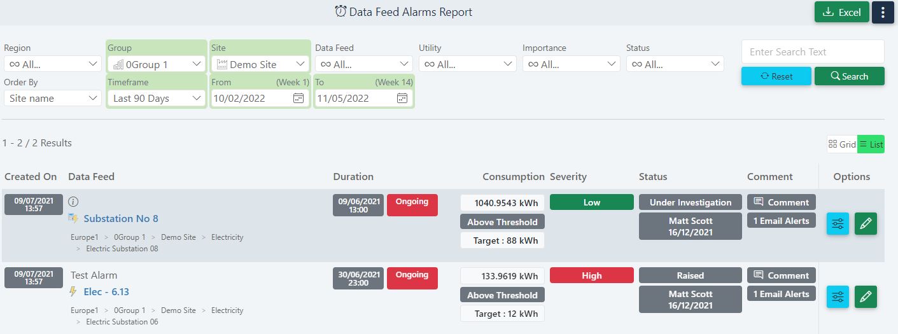Click the To date field 11/05/2022
898x334 pixels.
click(364, 98)
